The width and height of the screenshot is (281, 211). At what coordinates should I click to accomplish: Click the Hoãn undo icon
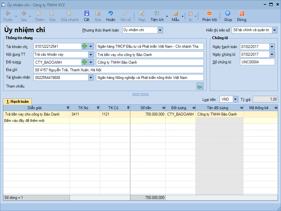point(111,13)
